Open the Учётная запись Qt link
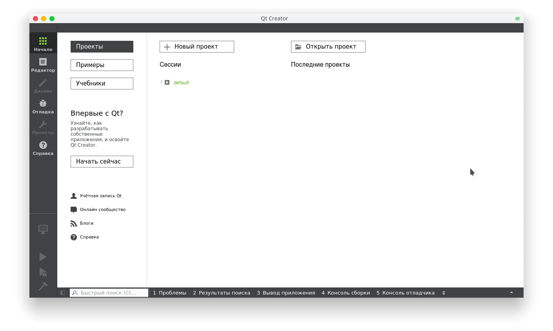 96,196
